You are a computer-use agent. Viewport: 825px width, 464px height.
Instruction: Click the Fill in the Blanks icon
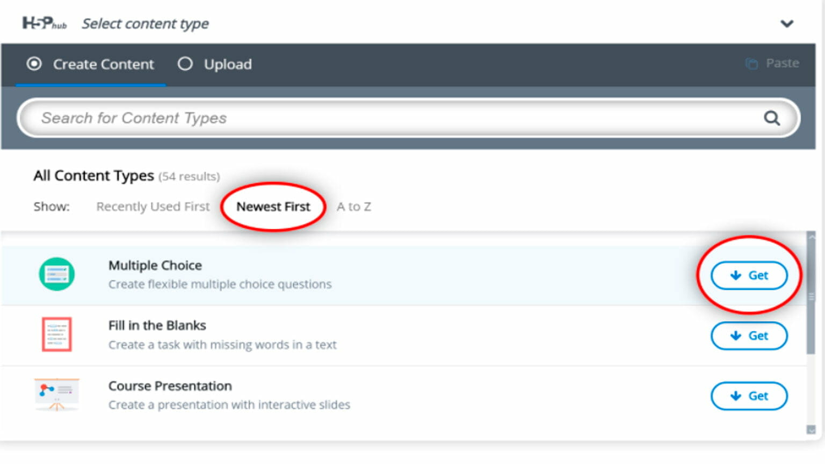[57, 334]
